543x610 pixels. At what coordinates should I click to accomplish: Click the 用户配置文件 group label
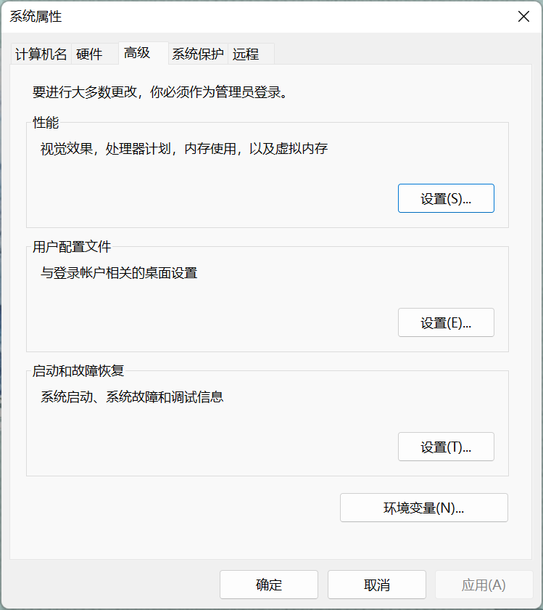point(72,247)
